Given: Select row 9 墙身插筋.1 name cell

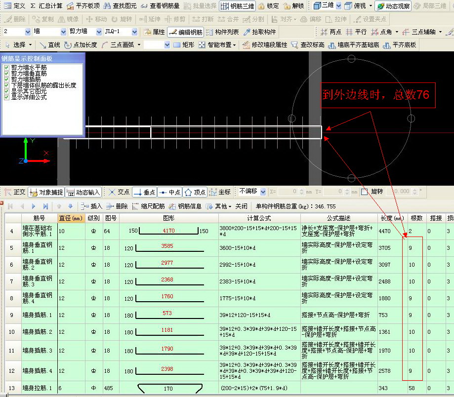Looking at the screenshot, I should pyautogui.click(x=39, y=315).
